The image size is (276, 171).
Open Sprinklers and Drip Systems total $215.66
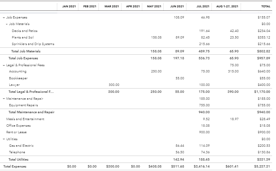tap(264, 44)
